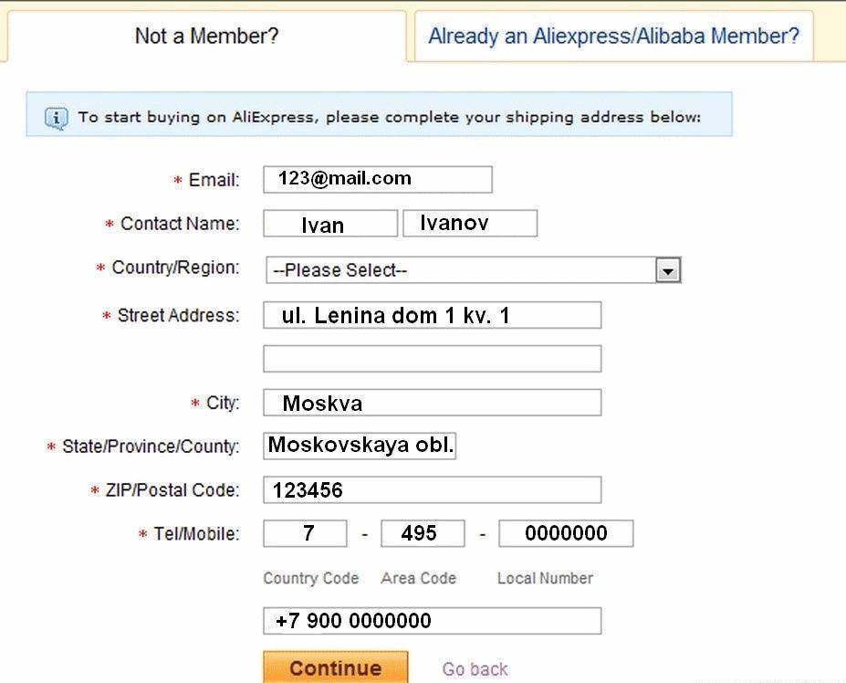Viewport: 846px width, 683px height.
Task: Click the Area Code box showing 495
Action: (423, 533)
